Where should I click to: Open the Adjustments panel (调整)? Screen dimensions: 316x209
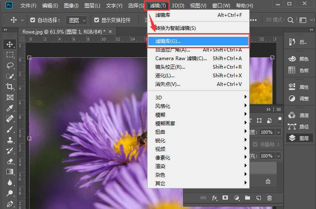298,98
